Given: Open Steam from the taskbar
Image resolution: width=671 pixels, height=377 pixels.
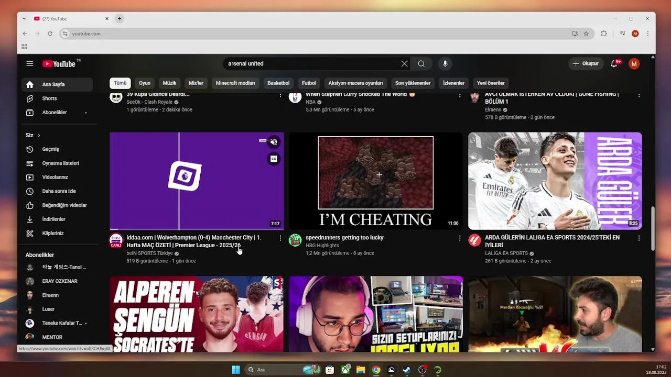Looking at the screenshot, I should click(x=406, y=370).
